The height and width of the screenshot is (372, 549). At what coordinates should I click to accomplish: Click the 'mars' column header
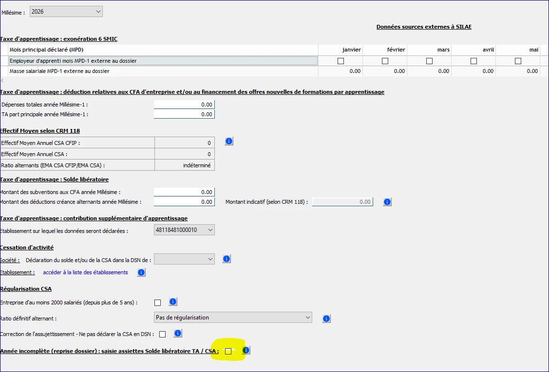coord(429,50)
